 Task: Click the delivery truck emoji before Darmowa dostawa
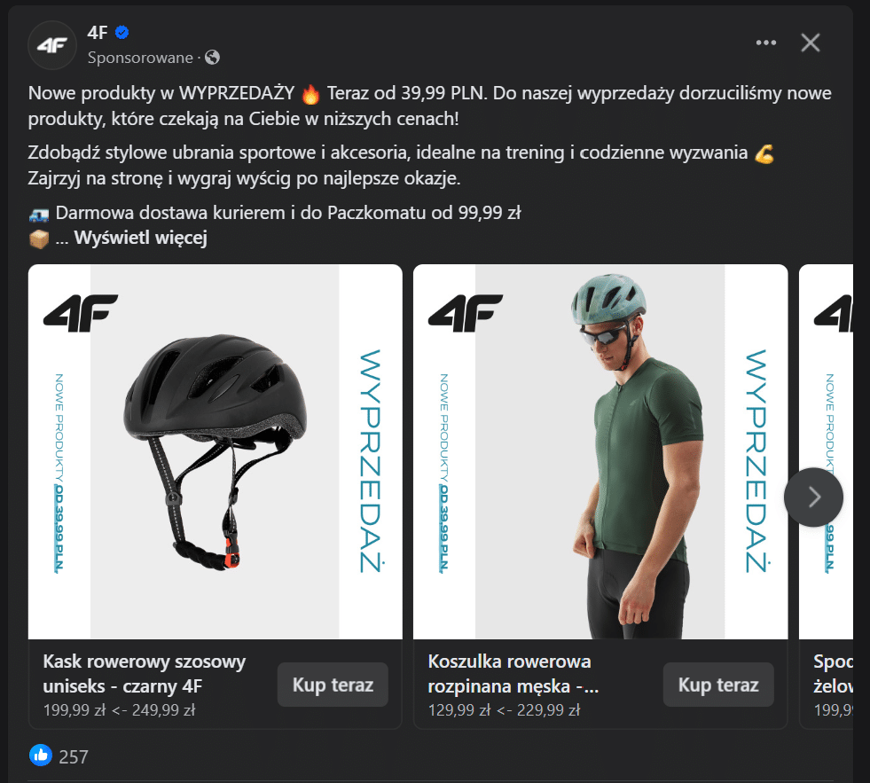point(37,212)
